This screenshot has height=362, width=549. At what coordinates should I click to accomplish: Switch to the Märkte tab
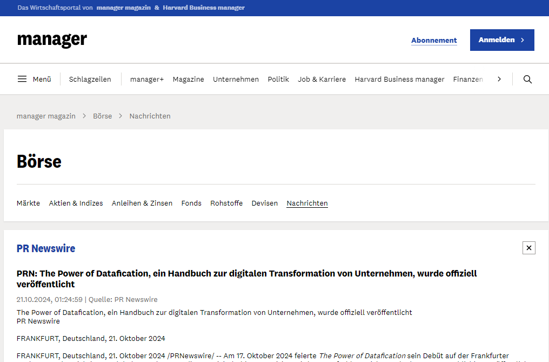(28, 203)
